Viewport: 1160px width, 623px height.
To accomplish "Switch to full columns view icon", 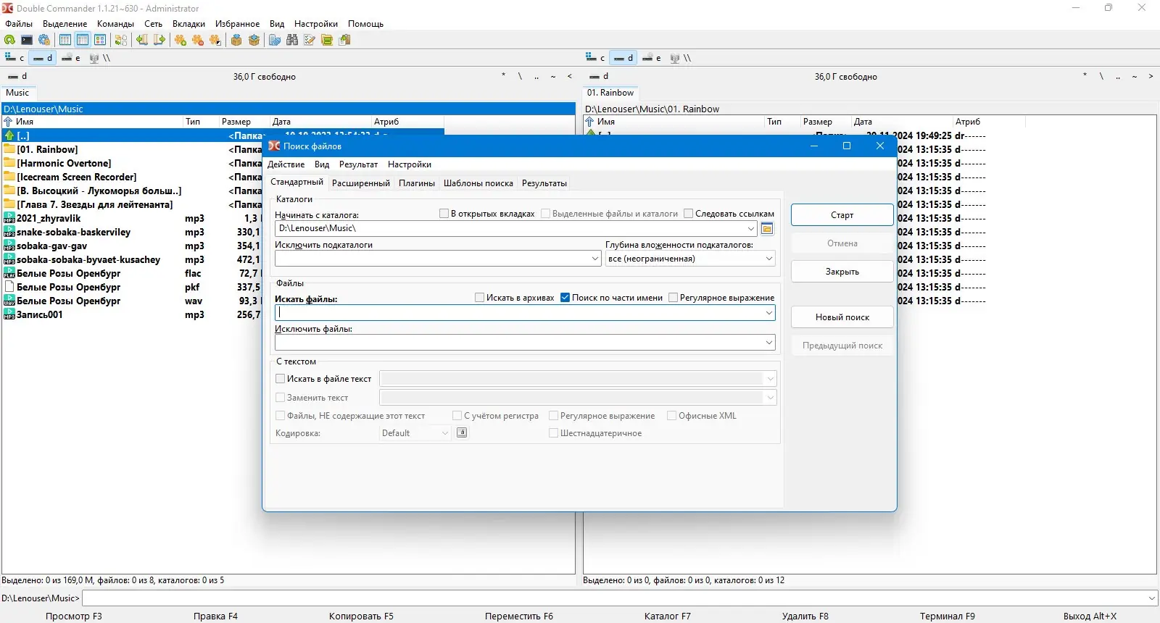I will pyautogui.click(x=83, y=40).
